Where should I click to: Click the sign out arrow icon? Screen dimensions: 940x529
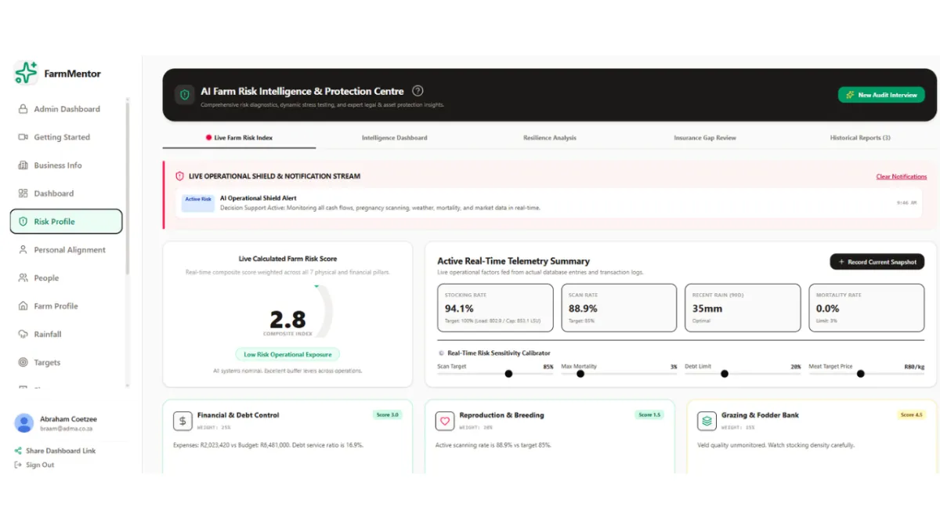(x=18, y=465)
